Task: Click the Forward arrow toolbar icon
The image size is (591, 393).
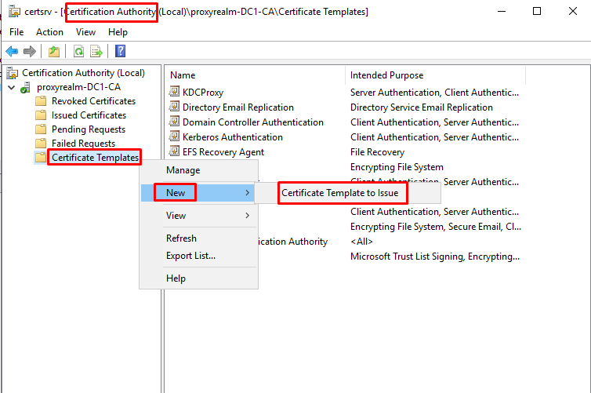Action: tap(30, 51)
